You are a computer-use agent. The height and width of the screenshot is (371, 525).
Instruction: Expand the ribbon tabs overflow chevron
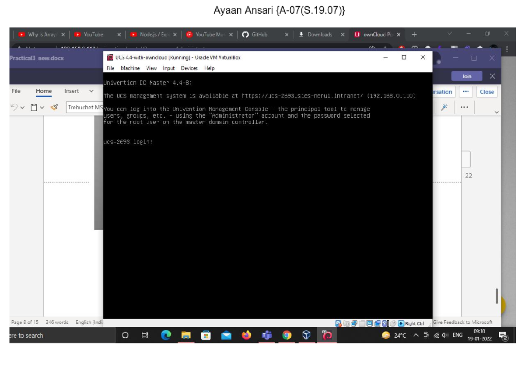91,91
